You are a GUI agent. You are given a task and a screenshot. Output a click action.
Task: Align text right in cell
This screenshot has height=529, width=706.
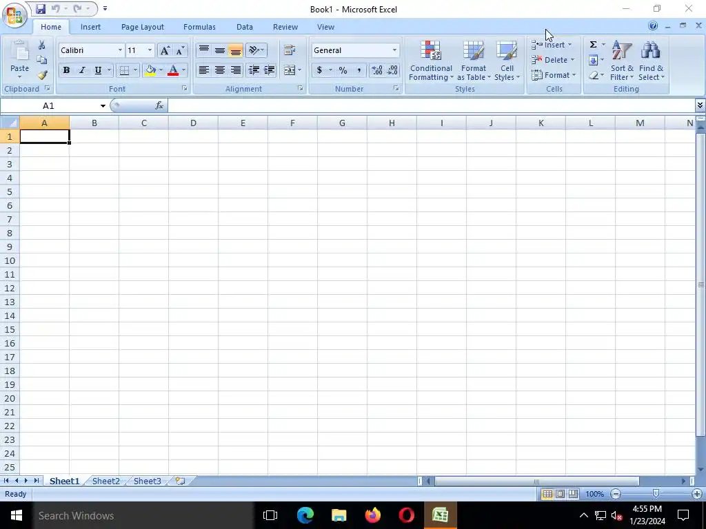point(236,70)
